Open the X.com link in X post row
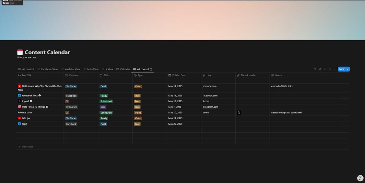Image resolution: width=365 pixels, height=183 pixels. click(x=206, y=101)
